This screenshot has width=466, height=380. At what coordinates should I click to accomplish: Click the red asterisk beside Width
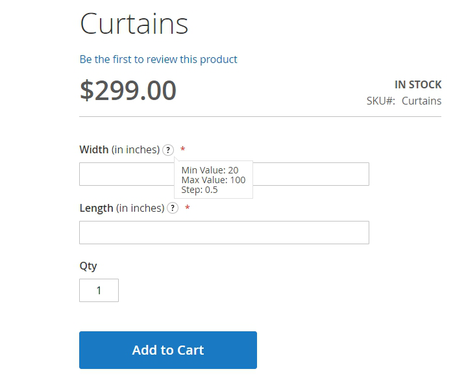(183, 150)
